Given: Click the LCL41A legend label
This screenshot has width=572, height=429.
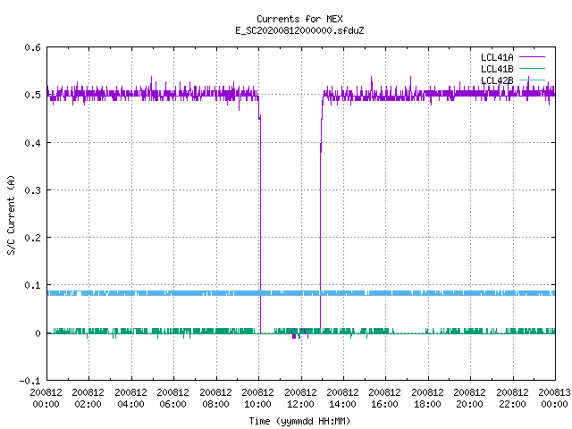Looking at the screenshot, I should 497,57.
